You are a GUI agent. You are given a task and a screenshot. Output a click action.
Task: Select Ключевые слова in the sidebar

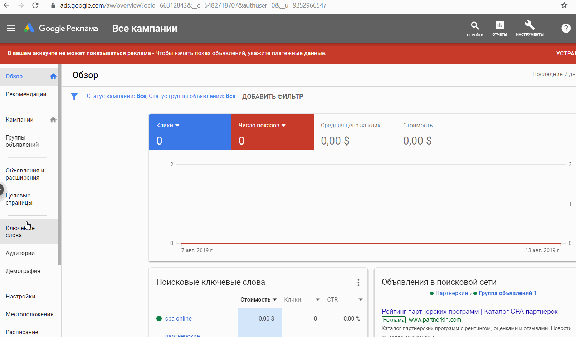(20, 231)
